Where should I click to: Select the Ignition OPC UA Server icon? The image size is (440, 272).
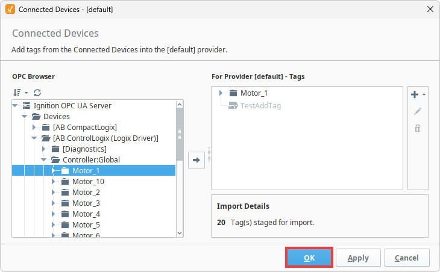[27, 105]
